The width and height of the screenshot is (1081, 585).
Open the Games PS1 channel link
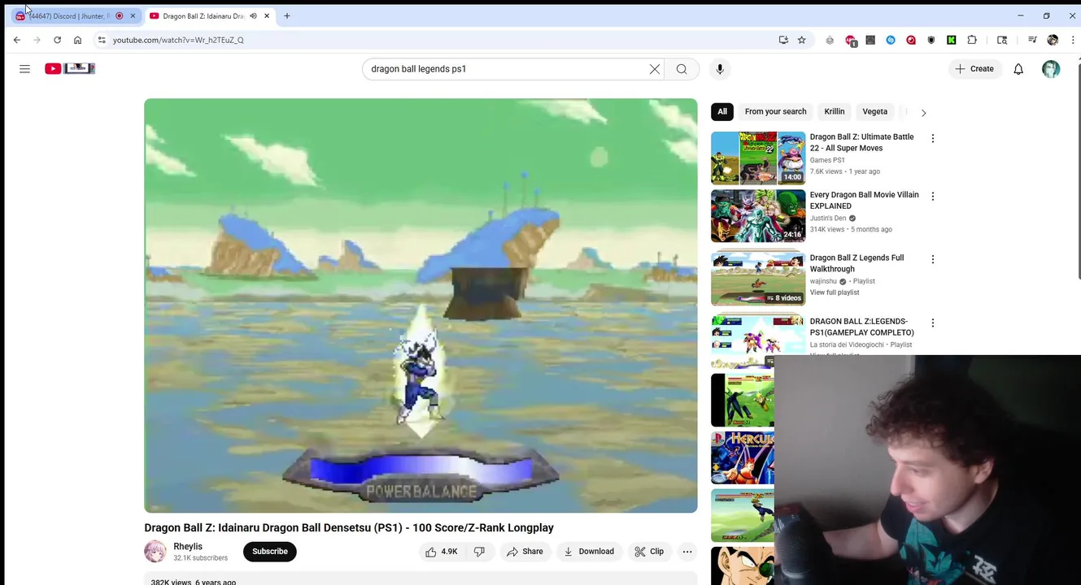(827, 160)
